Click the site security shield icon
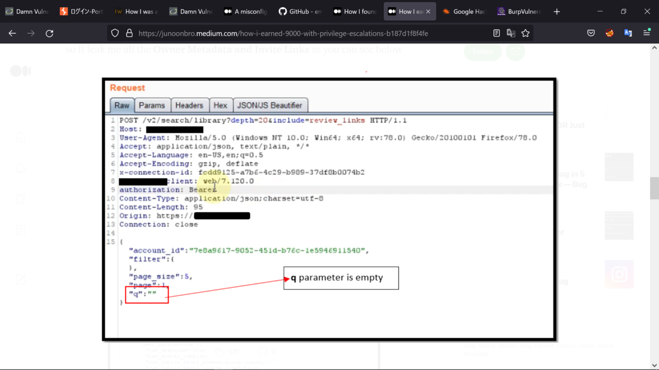The image size is (659, 370). [115, 33]
